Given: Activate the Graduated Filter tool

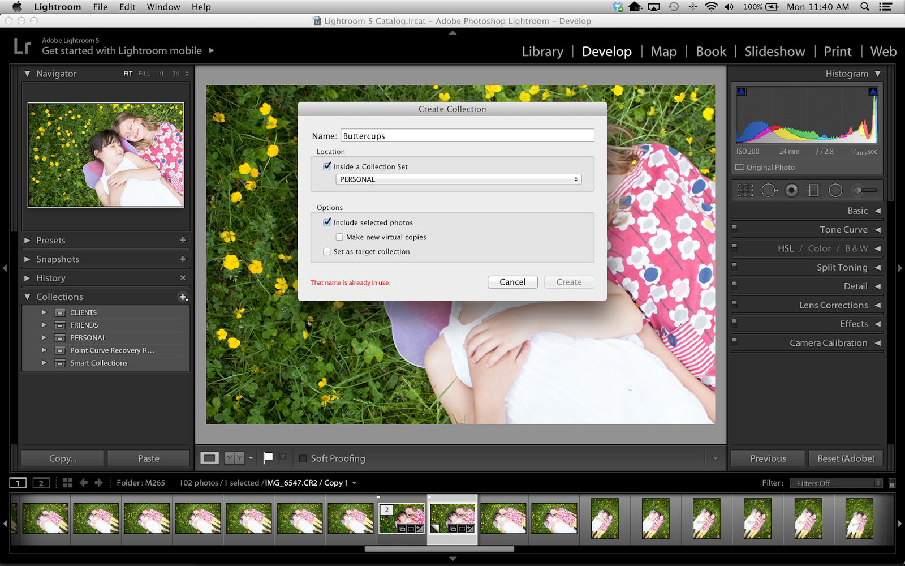Looking at the screenshot, I should [x=813, y=190].
